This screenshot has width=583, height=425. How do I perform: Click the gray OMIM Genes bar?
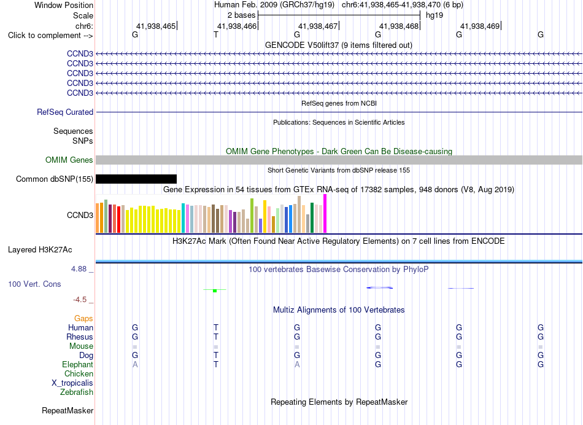(339, 160)
